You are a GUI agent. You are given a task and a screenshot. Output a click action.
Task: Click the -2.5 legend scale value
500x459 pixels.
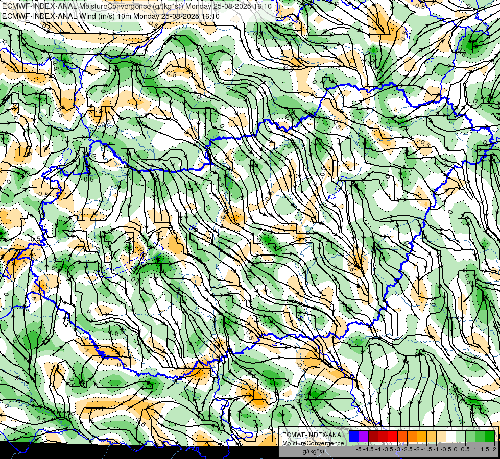click(x=407, y=449)
